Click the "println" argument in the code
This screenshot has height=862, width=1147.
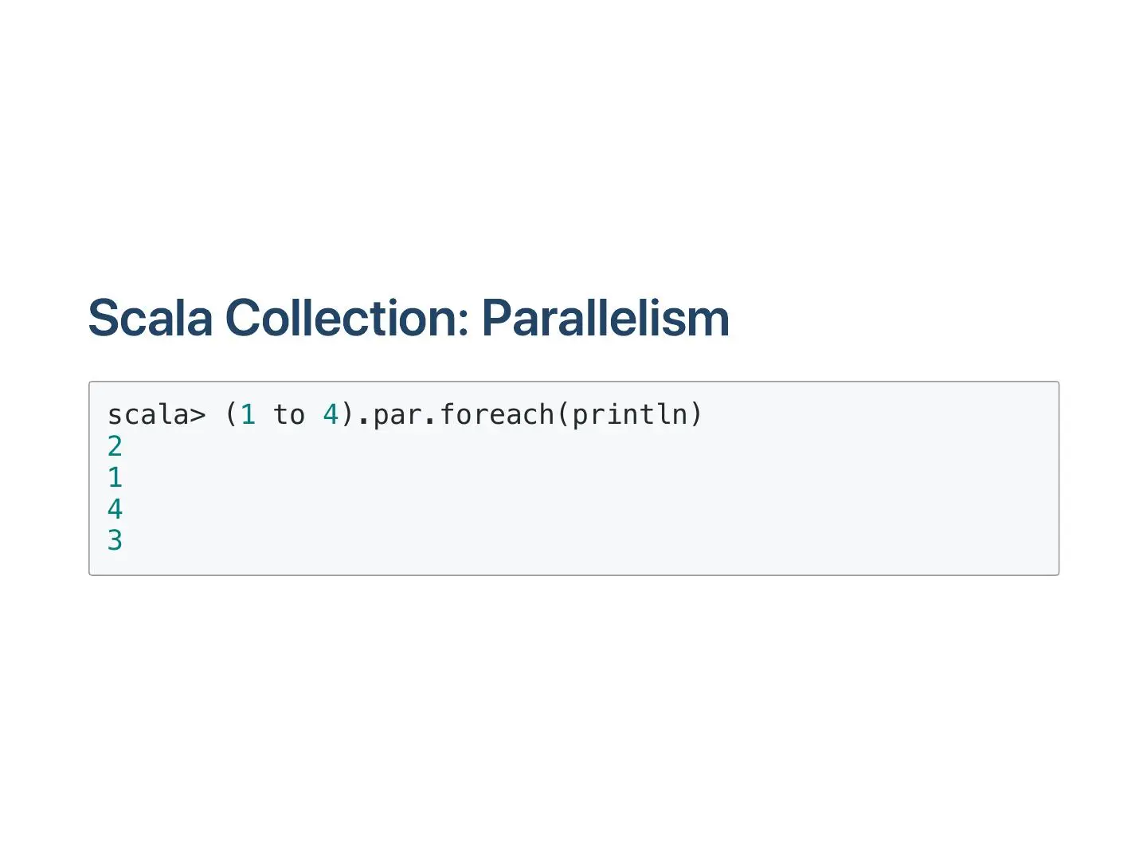coord(629,415)
